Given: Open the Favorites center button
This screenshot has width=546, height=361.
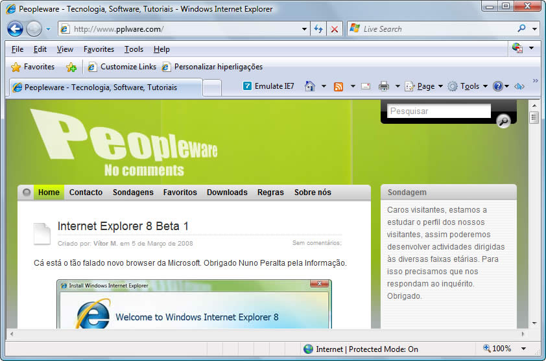Looking at the screenshot, I should 33,67.
